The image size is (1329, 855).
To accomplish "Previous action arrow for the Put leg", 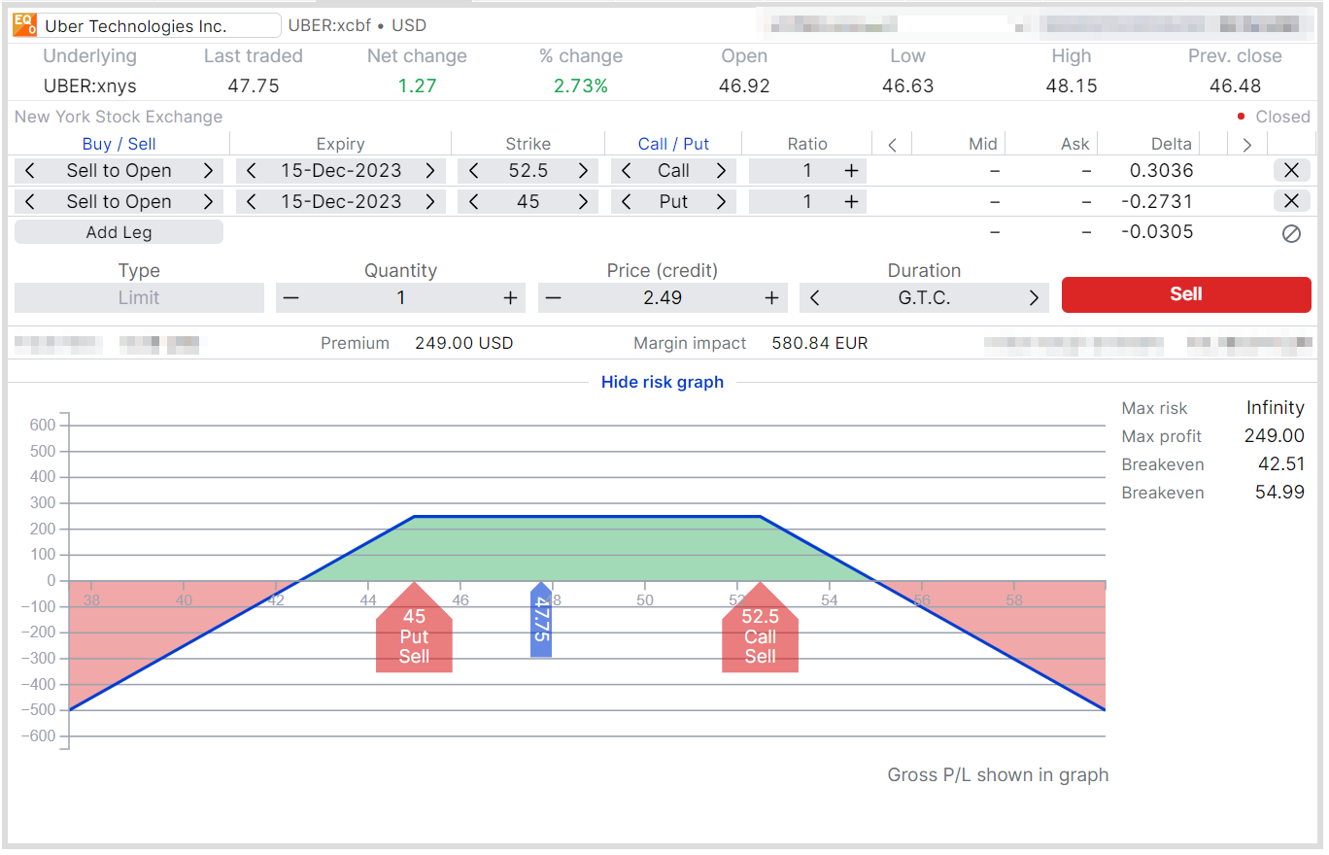I will [30, 202].
